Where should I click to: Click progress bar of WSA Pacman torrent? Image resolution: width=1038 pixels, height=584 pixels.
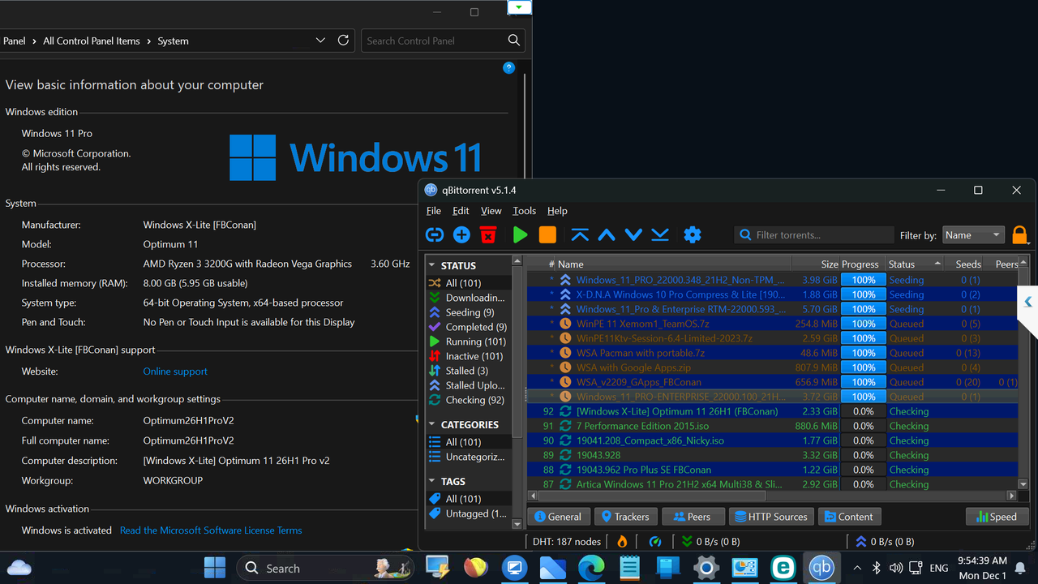[864, 353]
